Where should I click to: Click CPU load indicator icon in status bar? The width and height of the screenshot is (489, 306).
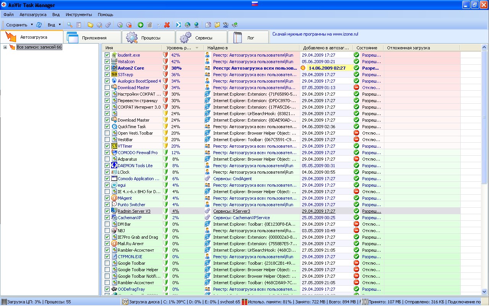4,302
